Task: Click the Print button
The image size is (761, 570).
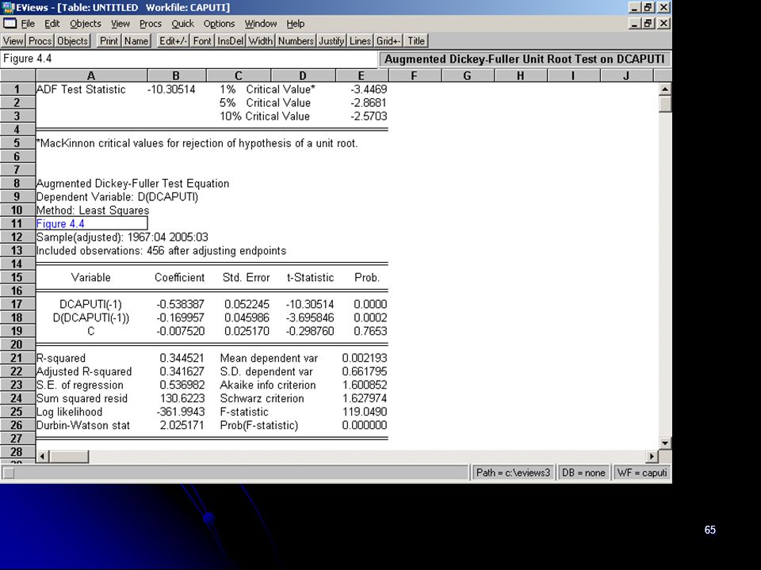Action: pyautogui.click(x=109, y=41)
